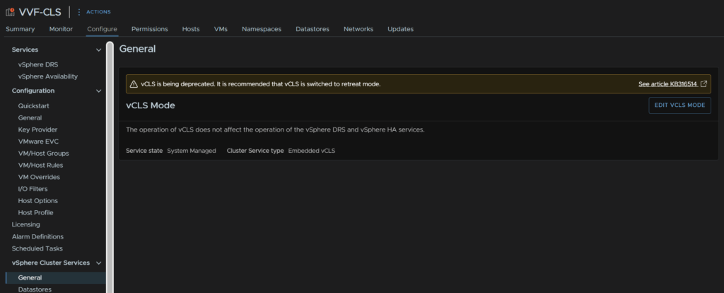Click the external link icon beside KB316514
Screen dimensions: 724x293
click(x=703, y=84)
